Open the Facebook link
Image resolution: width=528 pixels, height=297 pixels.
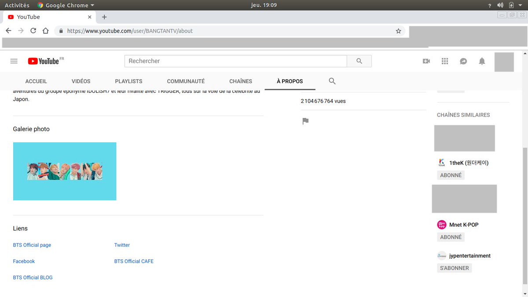tap(24, 261)
